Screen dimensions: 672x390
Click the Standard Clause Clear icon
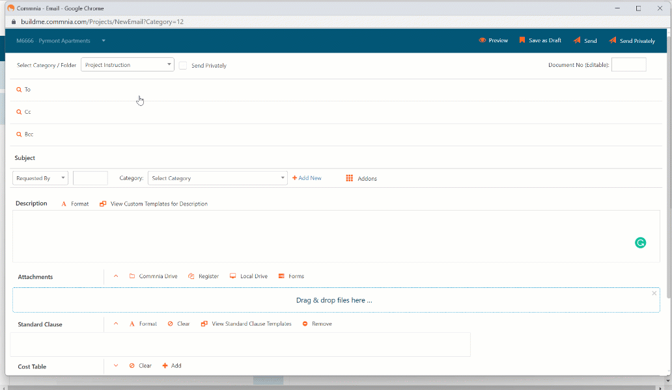[170, 324]
